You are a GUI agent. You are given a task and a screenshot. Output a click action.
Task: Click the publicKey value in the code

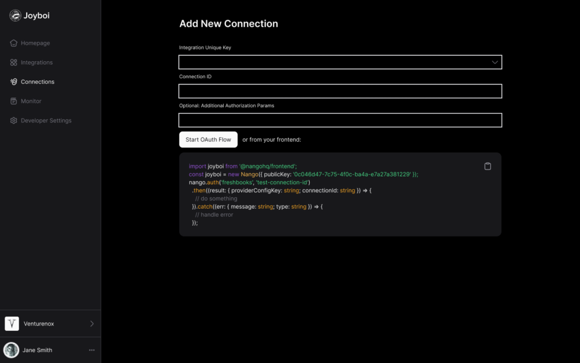[352, 174]
